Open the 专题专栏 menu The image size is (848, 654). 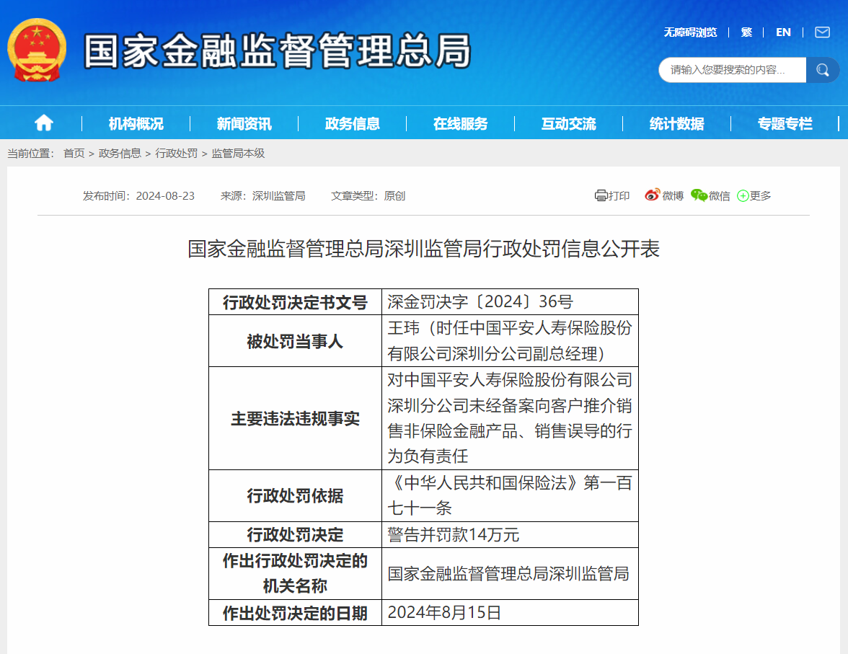(785, 124)
